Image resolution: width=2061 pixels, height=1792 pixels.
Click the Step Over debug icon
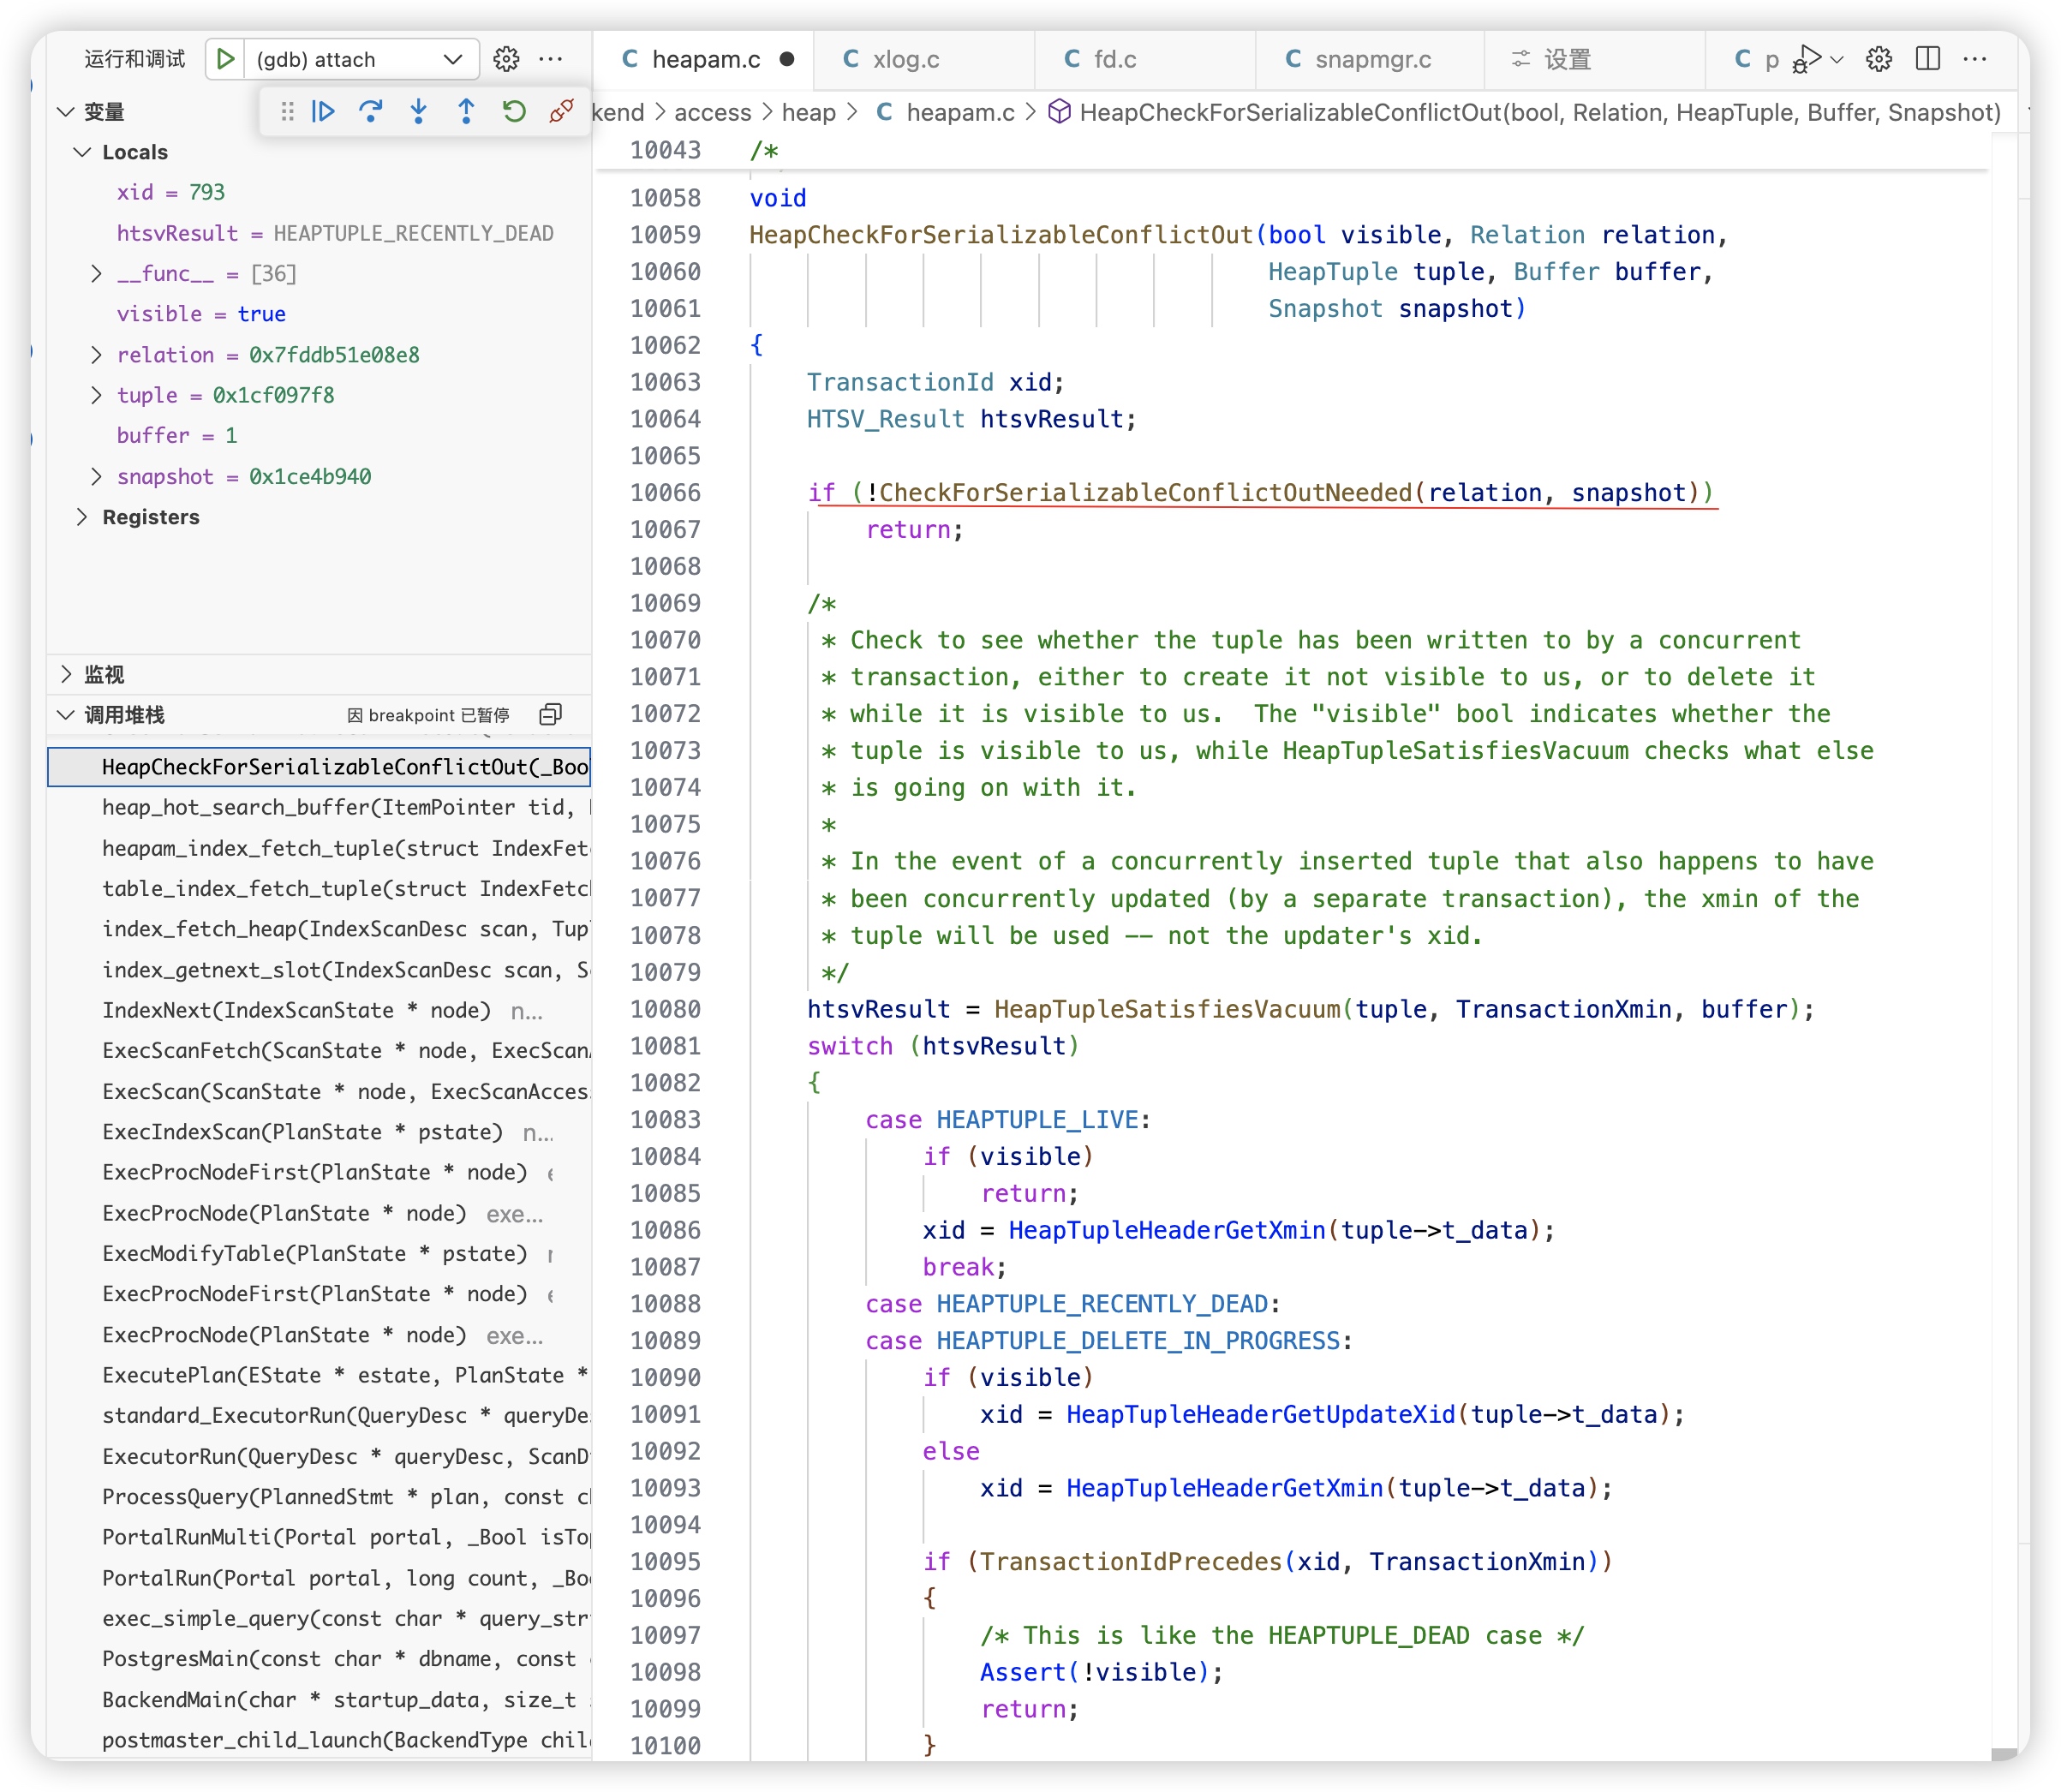click(x=371, y=111)
